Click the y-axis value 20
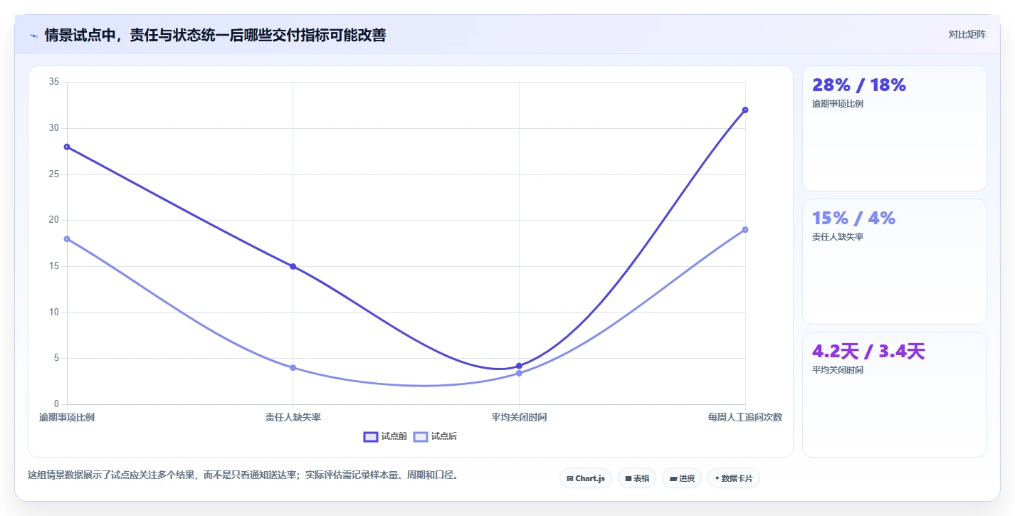This screenshot has height=516, width=1015. 54,220
